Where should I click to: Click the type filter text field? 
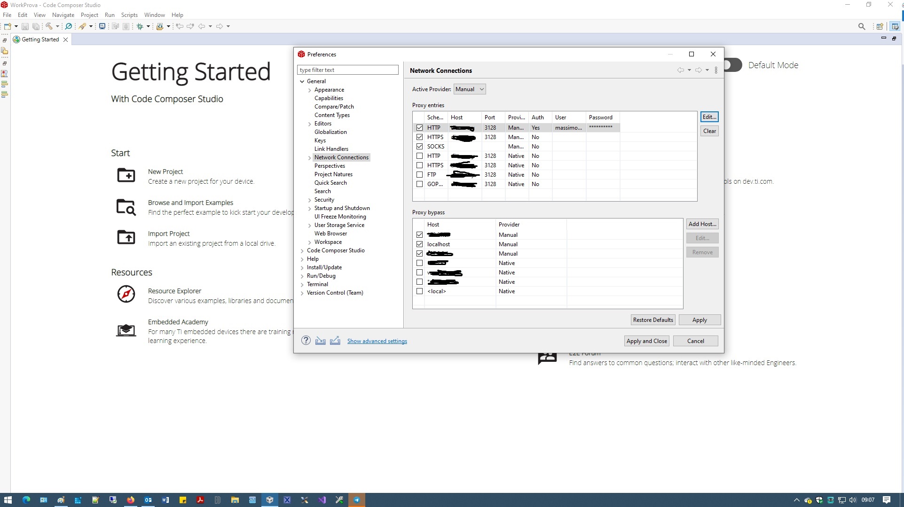[x=348, y=70]
